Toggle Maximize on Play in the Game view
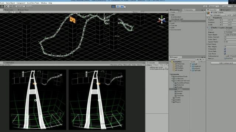236x132 pixels. point(116,65)
